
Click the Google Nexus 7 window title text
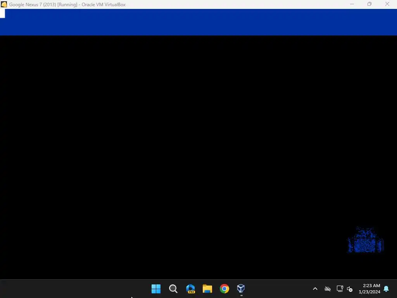[67, 5]
